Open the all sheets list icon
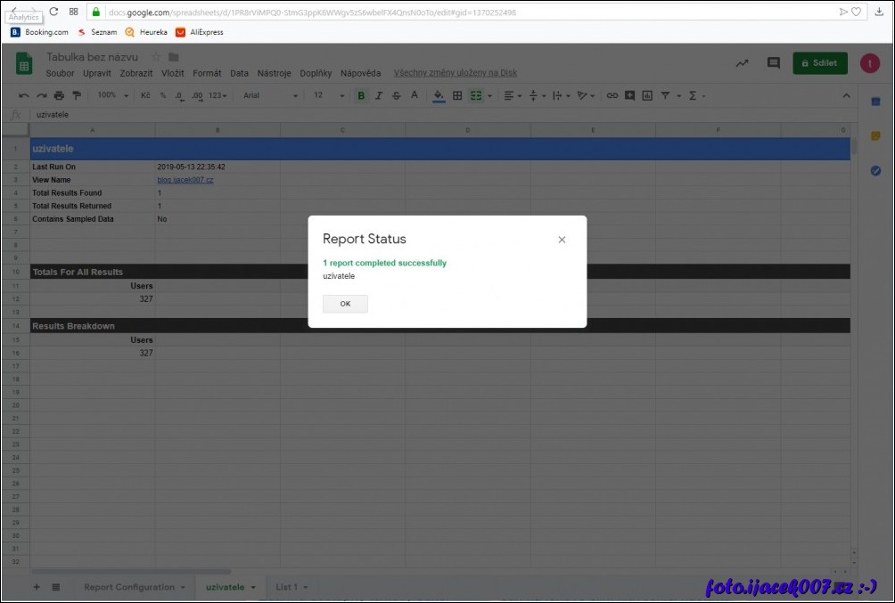895x603 pixels. [56, 587]
